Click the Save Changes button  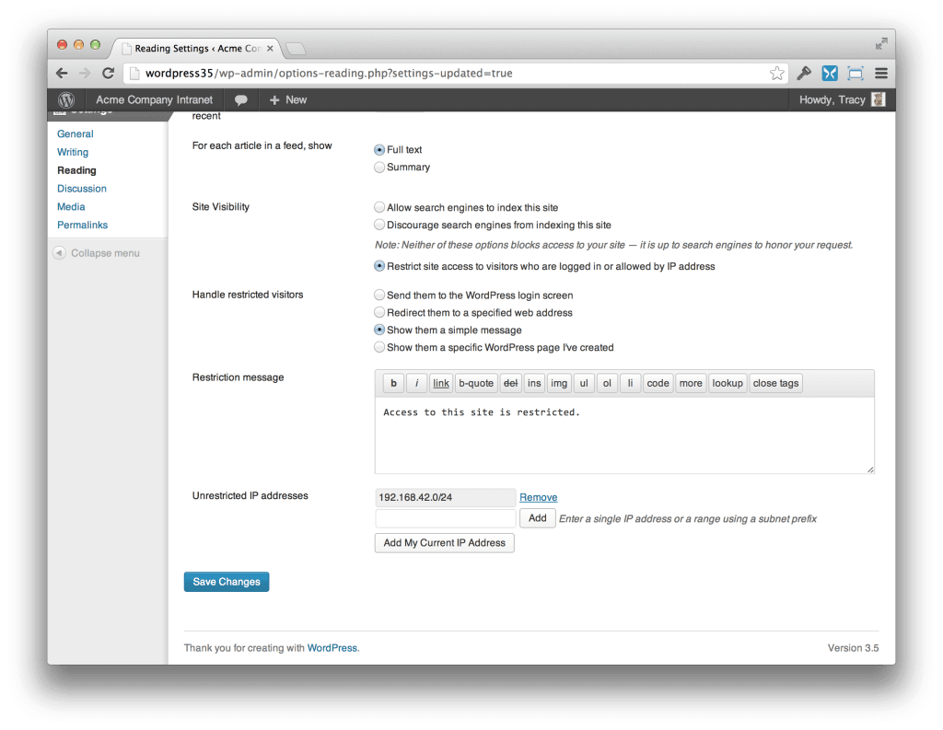tap(226, 581)
